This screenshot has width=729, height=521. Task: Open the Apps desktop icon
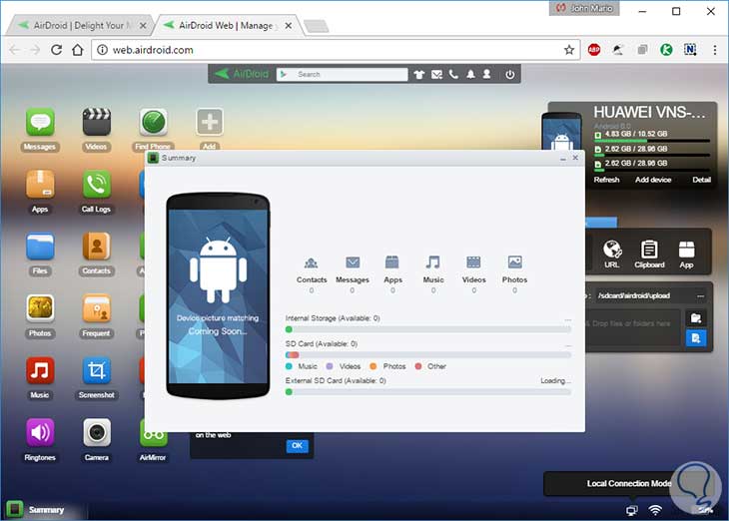pyautogui.click(x=40, y=185)
